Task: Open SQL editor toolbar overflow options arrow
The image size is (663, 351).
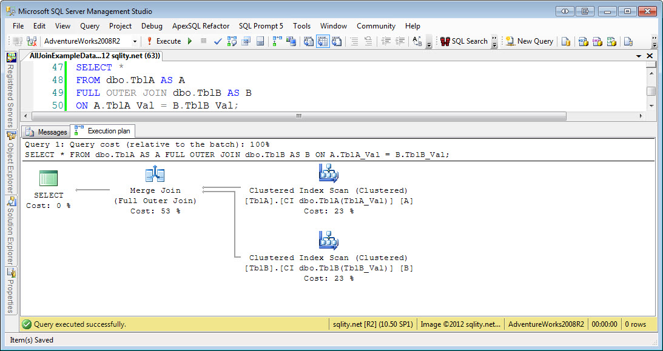Action: pyautogui.click(x=429, y=41)
